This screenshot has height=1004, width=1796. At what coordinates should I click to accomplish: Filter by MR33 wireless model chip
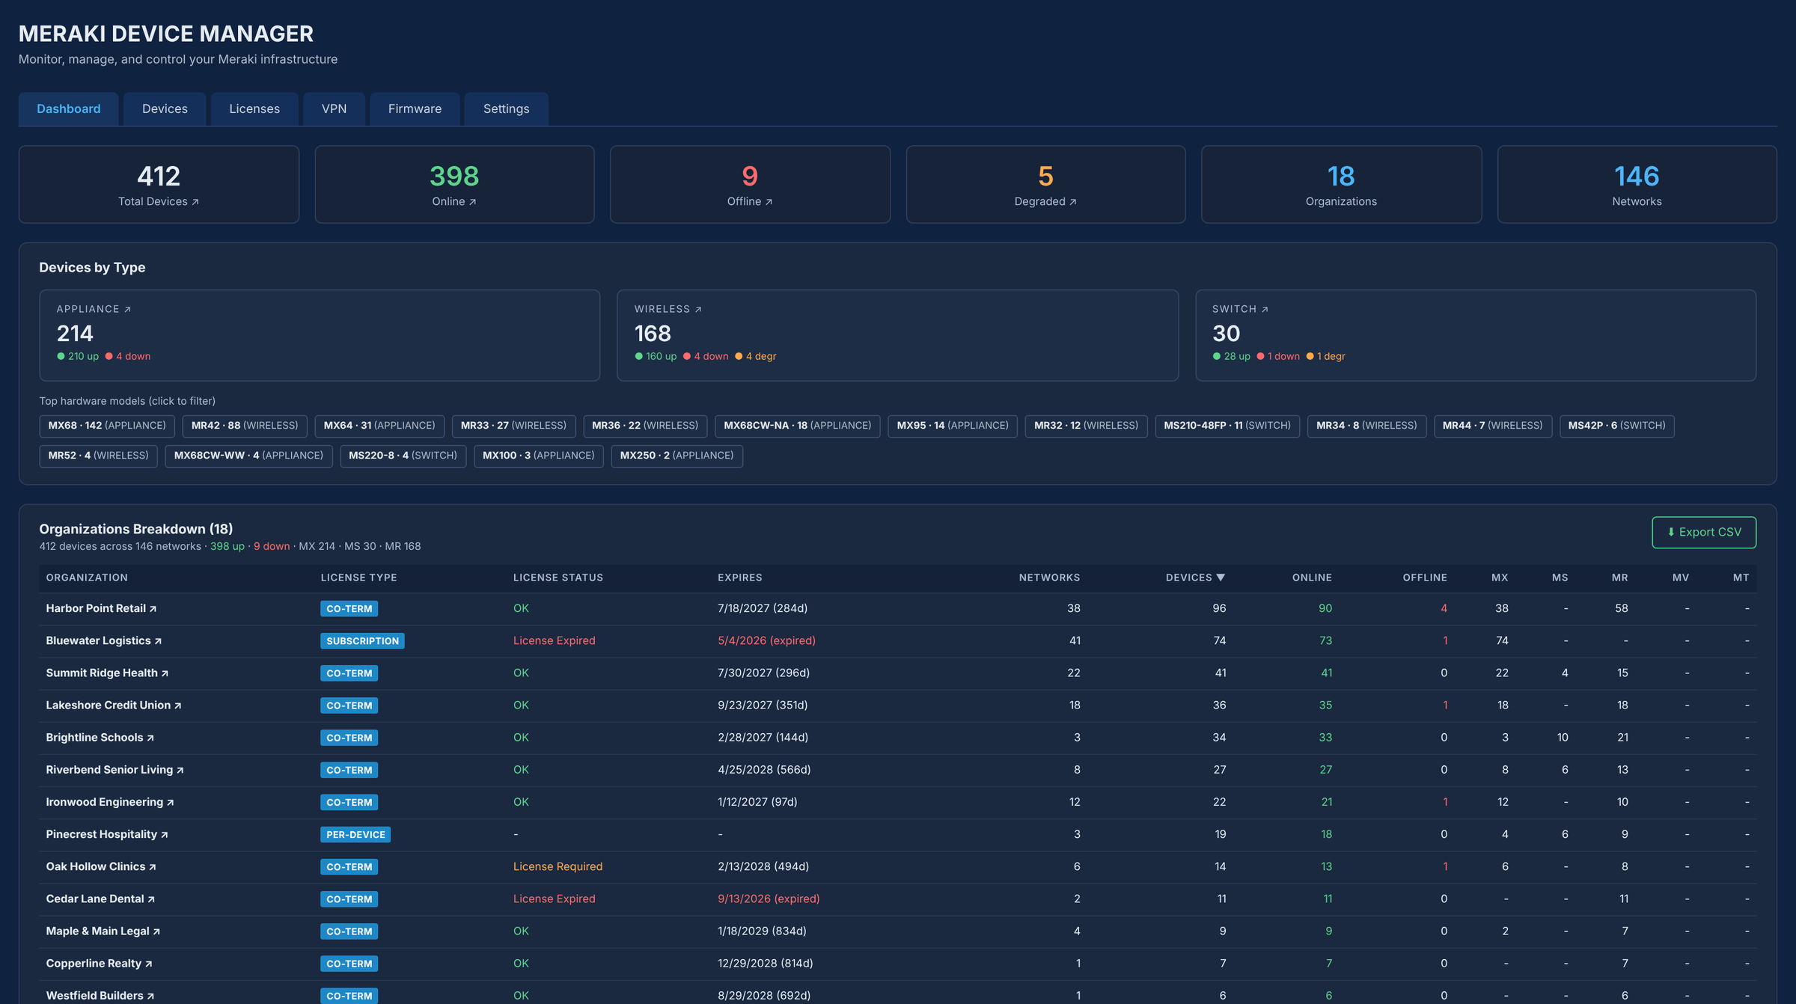513,426
